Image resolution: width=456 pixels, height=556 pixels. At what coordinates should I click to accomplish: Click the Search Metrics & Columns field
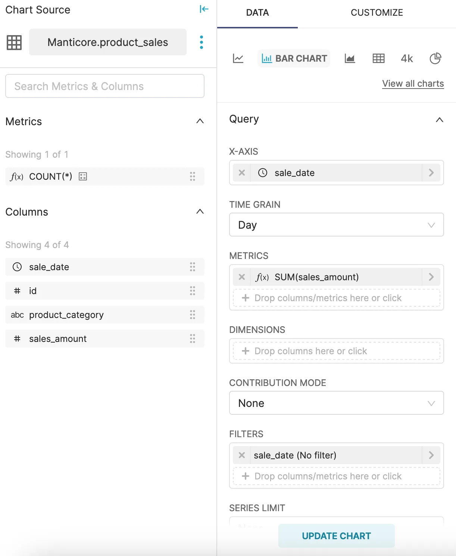click(x=105, y=86)
